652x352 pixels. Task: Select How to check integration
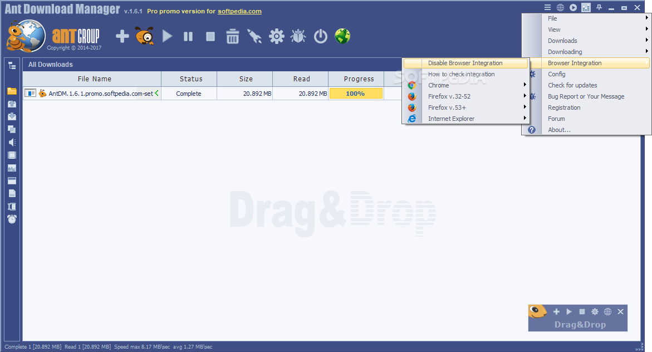465,74
